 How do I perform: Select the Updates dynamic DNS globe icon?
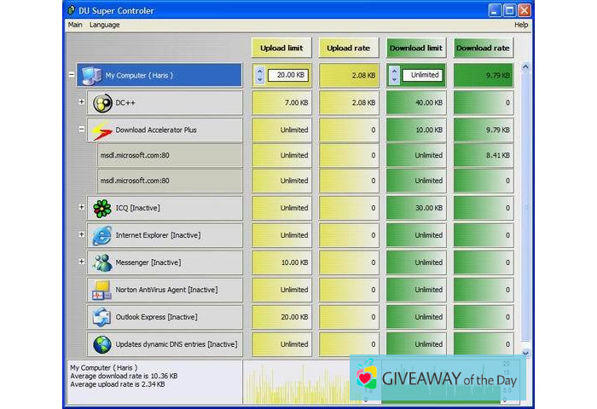pos(102,344)
